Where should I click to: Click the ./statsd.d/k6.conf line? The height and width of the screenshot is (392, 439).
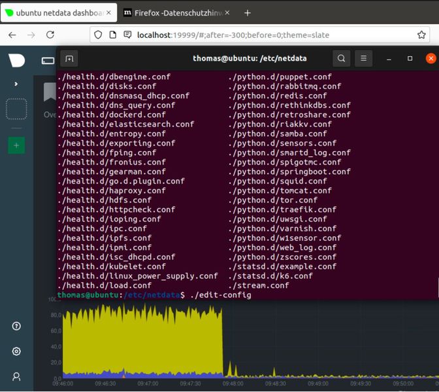click(x=270, y=276)
